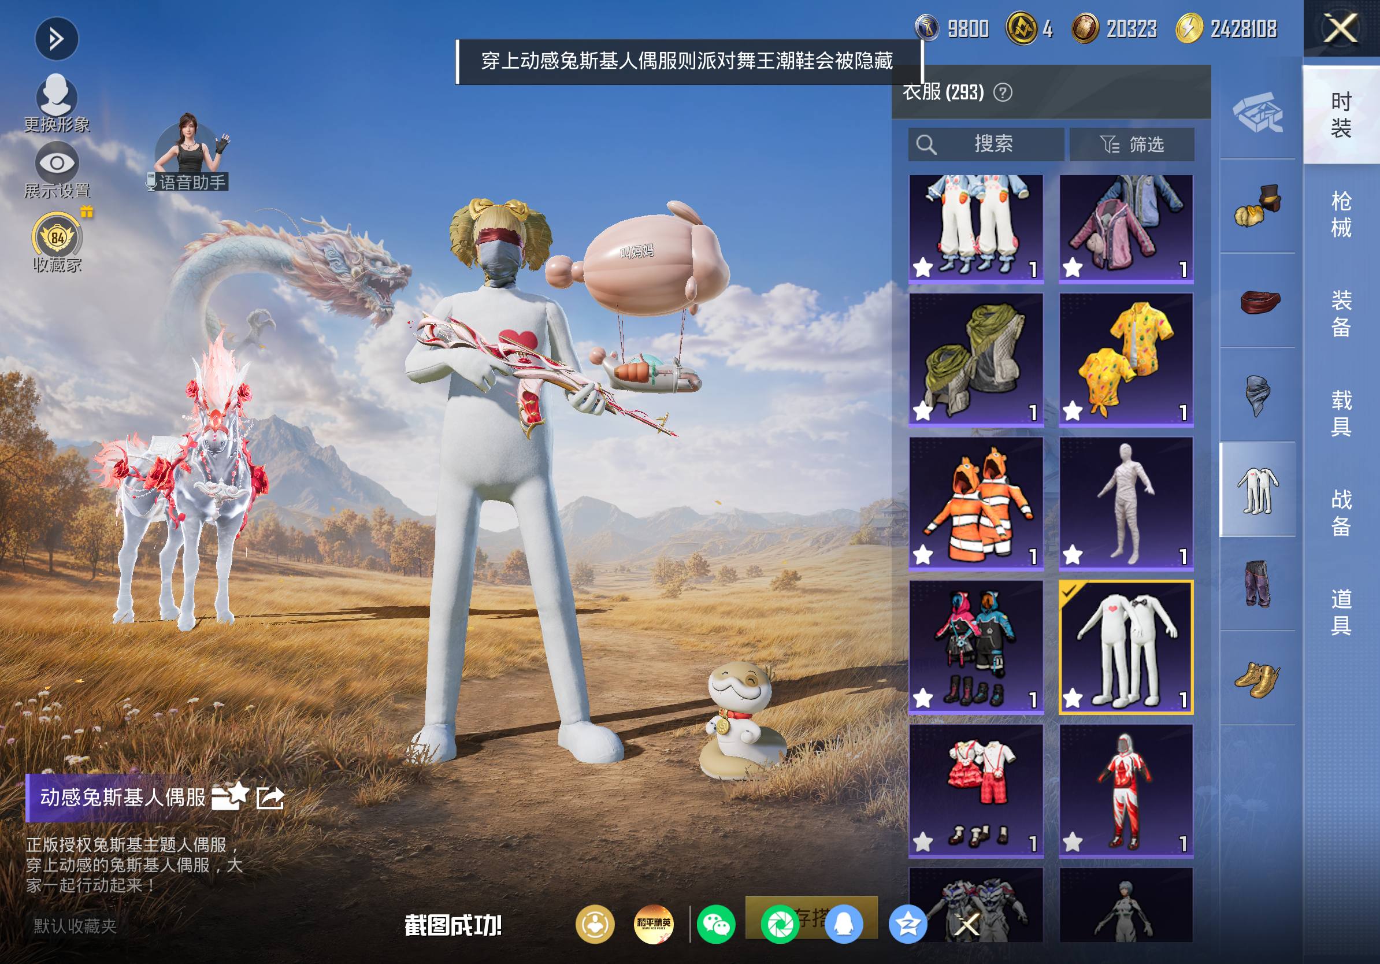Toggle favorite star on pink jacket outfit
This screenshot has height=964, width=1380.
click(x=1073, y=268)
